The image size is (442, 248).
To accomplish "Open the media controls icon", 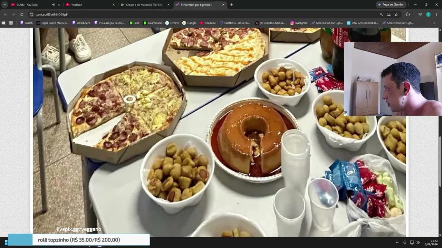I will (420, 14).
